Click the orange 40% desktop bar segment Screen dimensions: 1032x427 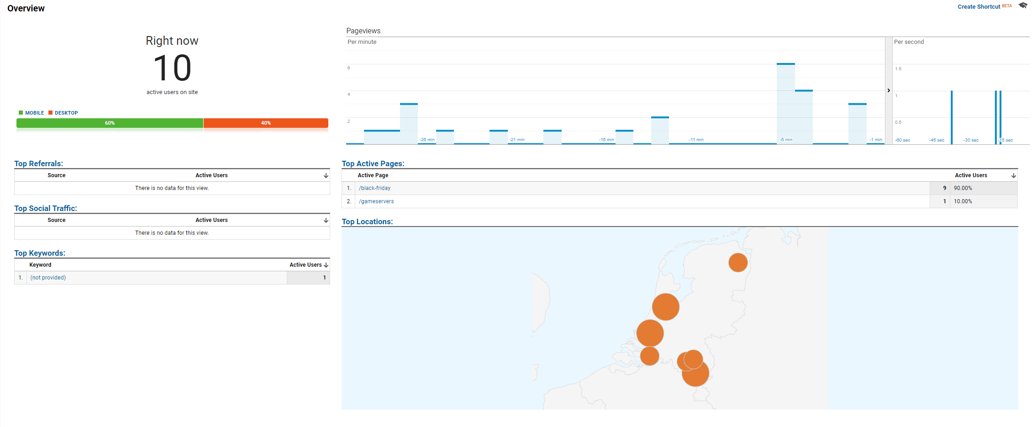tap(266, 123)
